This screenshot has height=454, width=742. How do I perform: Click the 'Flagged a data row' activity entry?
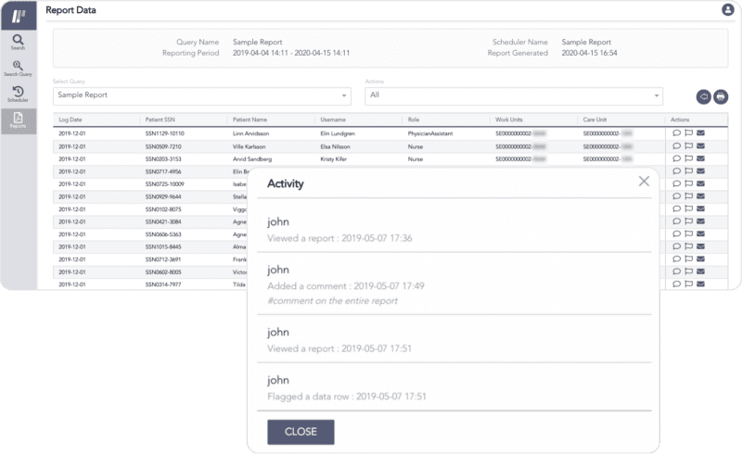coord(346,397)
